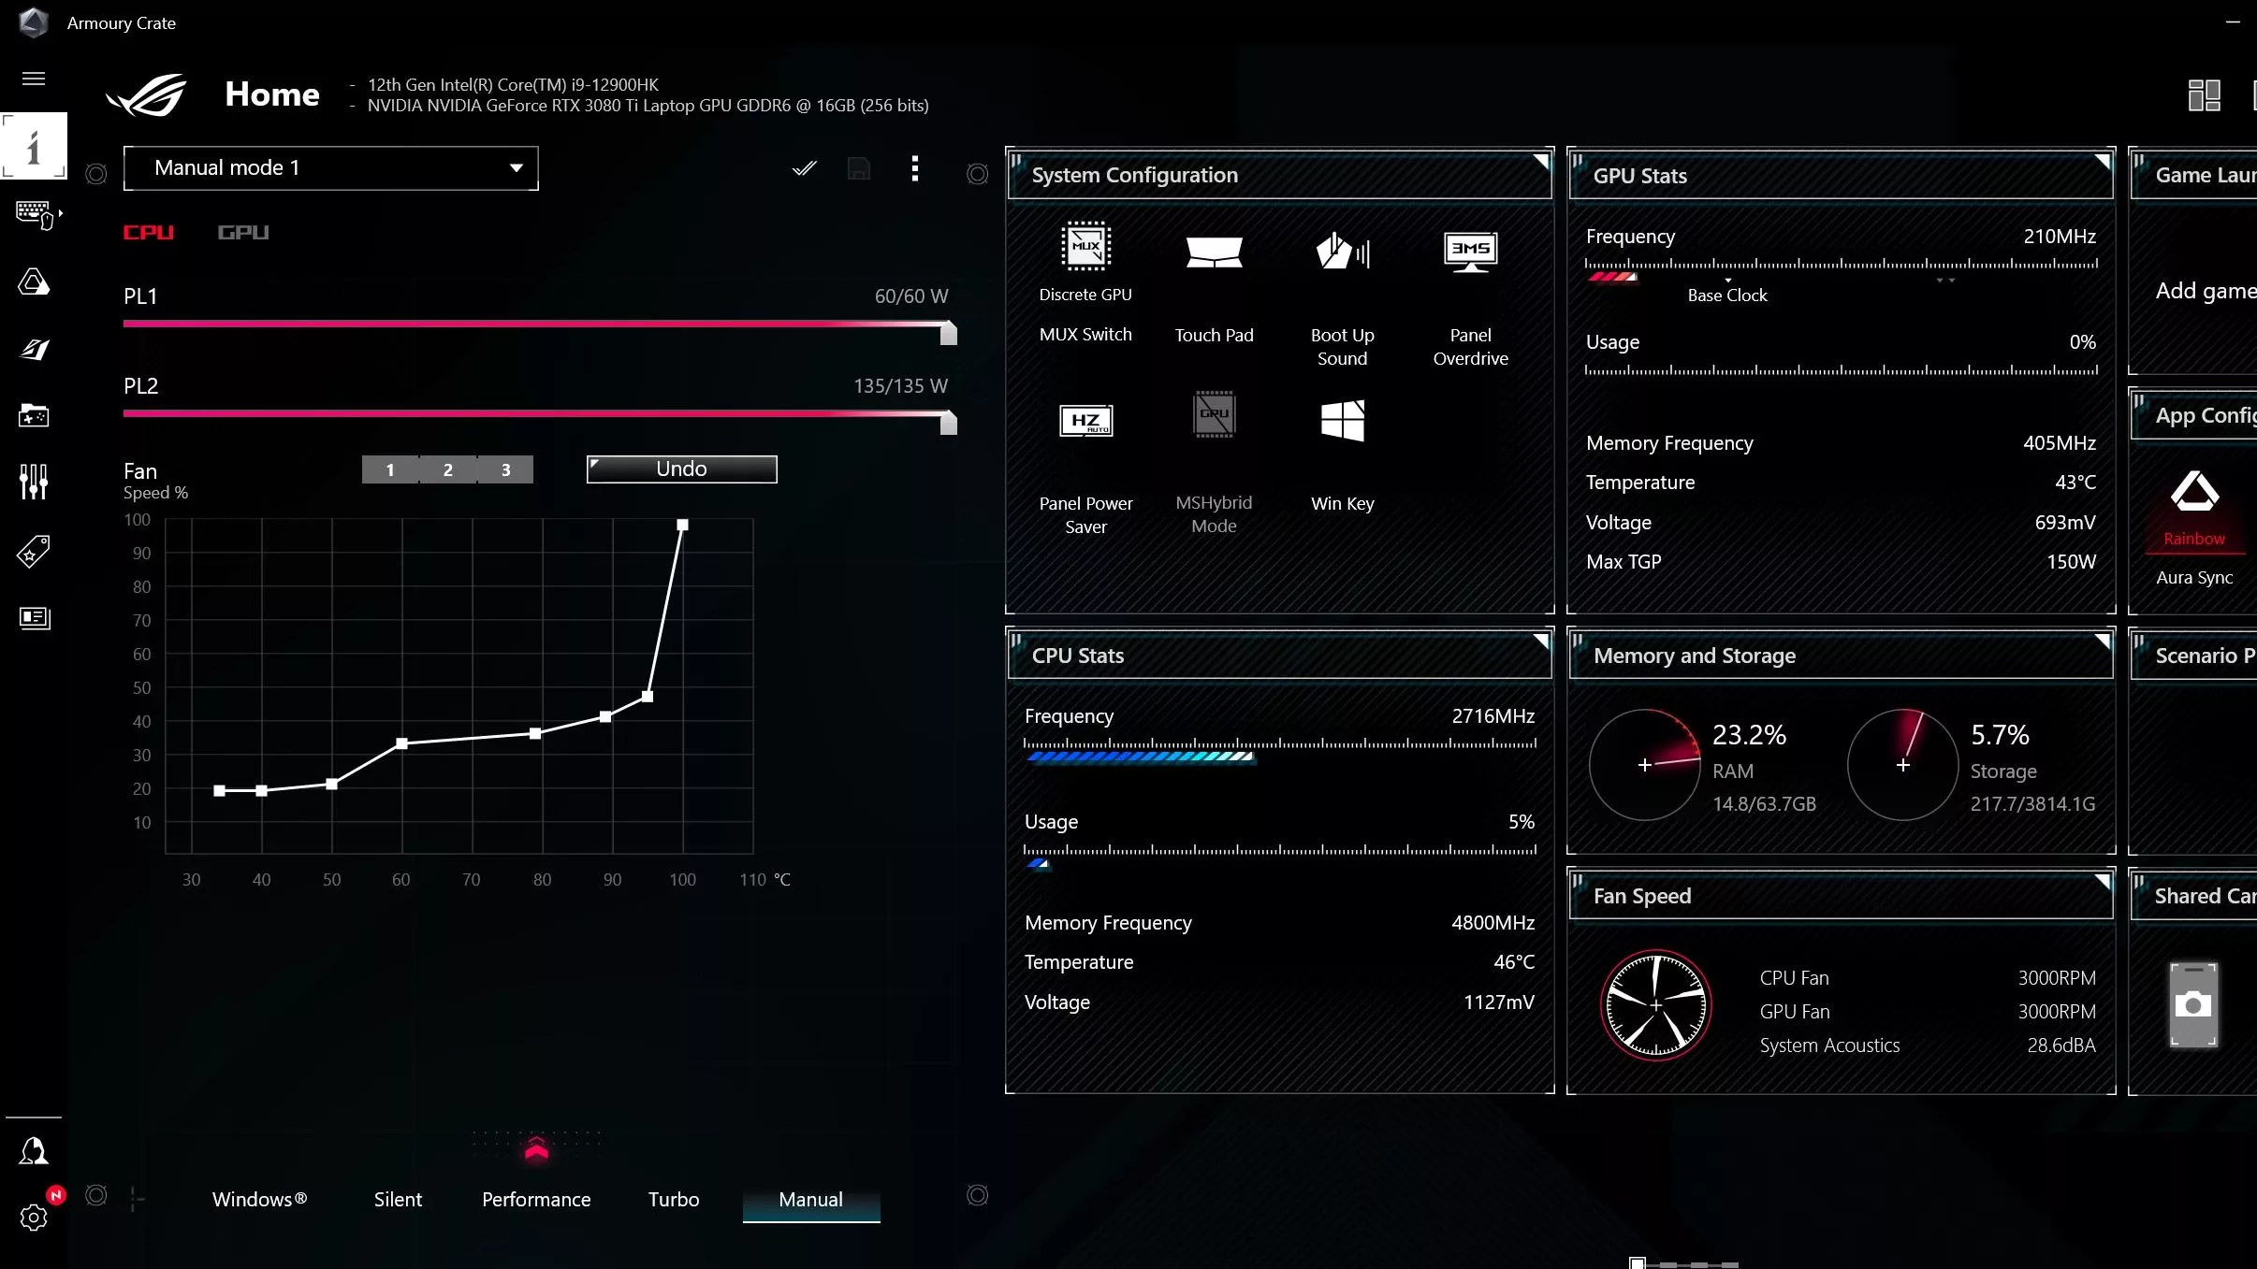This screenshot has height=1269, width=2257.
Task: Click the MUX Switch Discrete GPU icon
Action: click(x=1085, y=248)
